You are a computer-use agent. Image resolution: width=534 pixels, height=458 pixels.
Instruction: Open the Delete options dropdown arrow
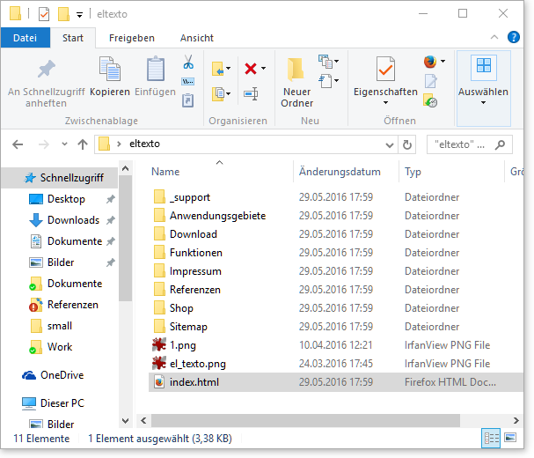[x=264, y=69]
